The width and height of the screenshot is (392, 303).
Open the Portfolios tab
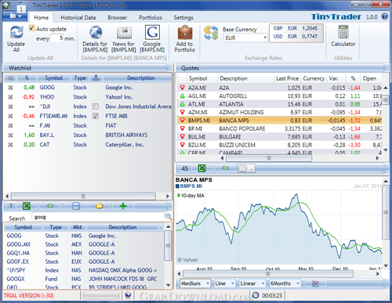pyautogui.click(x=151, y=17)
